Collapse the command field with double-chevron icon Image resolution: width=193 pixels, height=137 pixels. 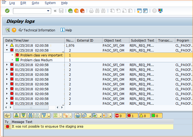(55, 11)
